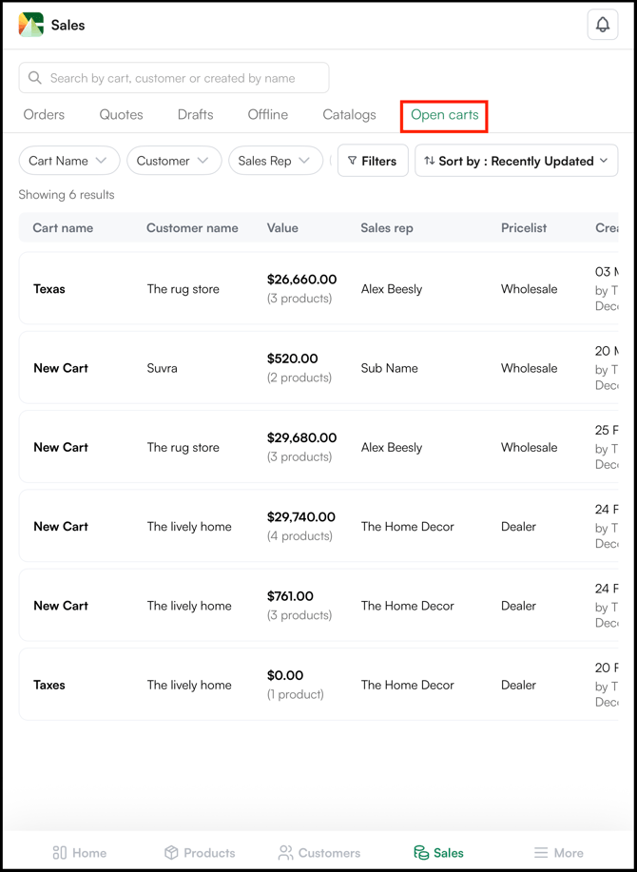Click the app logo next to Sales
This screenshot has width=637, height=872.
[30, 25]
